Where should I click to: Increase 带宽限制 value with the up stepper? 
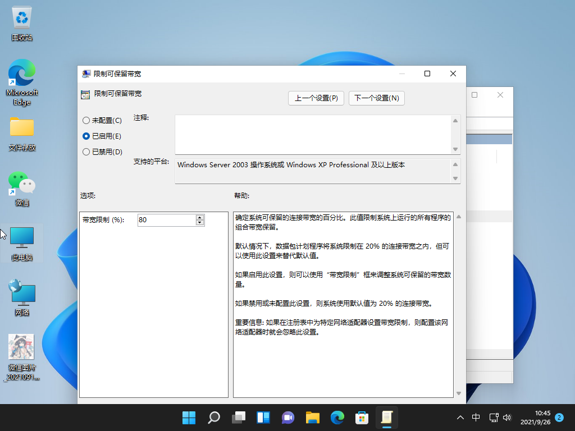(x=200, y=218)
